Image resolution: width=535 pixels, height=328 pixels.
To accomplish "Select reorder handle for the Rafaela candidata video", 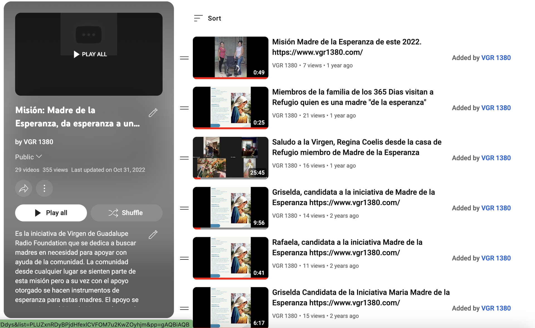I will (x=184, y=258).
